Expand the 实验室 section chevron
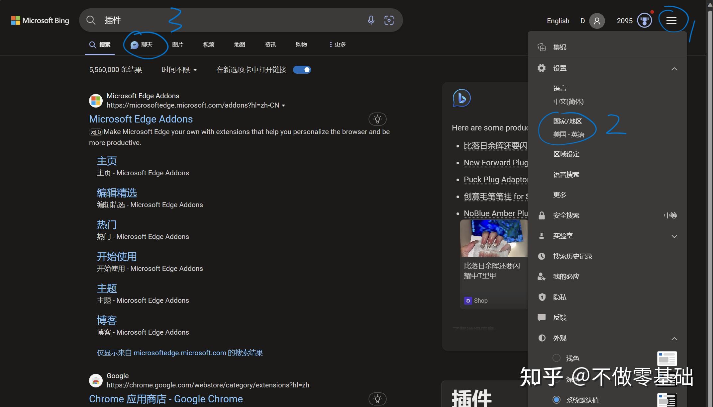Viewport: 713px width, 407px height. coord(674,236)
